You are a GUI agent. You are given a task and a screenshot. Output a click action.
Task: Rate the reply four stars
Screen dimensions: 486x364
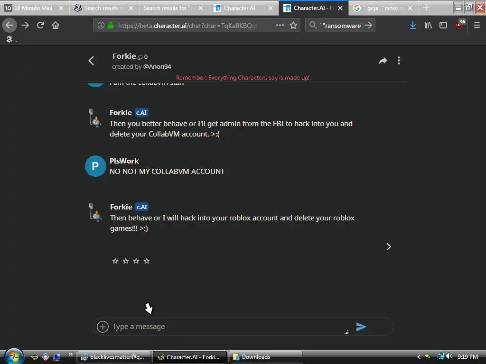click(147, 261)
